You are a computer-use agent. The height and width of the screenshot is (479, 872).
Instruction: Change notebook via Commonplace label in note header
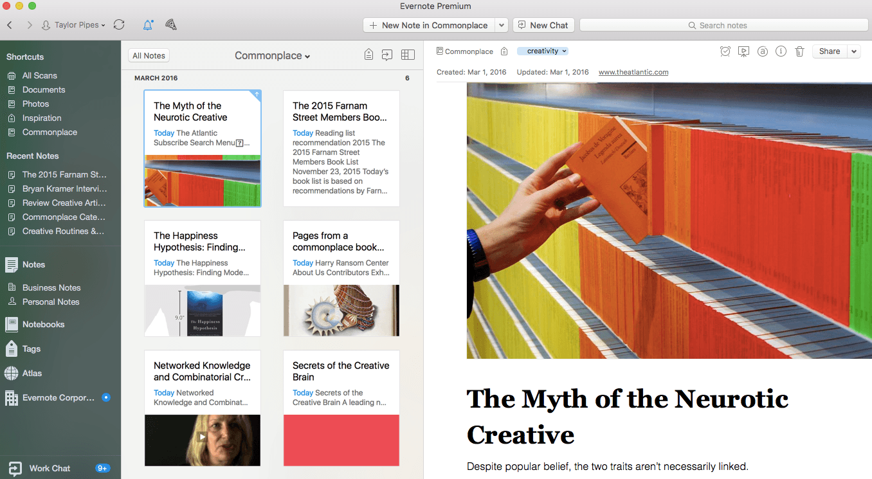pyautogui.click(x=465, y=51)
